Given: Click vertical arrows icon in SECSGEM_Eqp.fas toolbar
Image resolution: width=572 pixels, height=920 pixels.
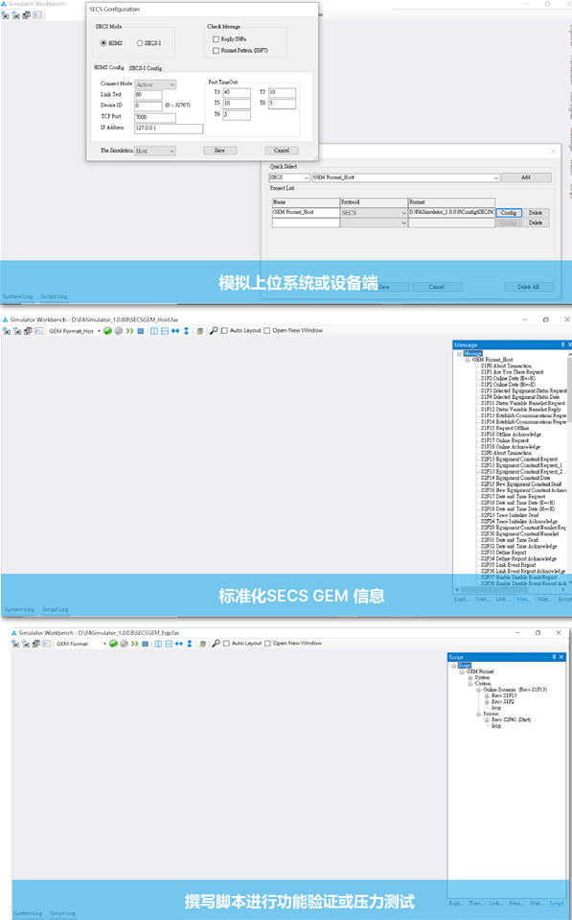Looking at the screenshot, I should (x=190, y=644).
